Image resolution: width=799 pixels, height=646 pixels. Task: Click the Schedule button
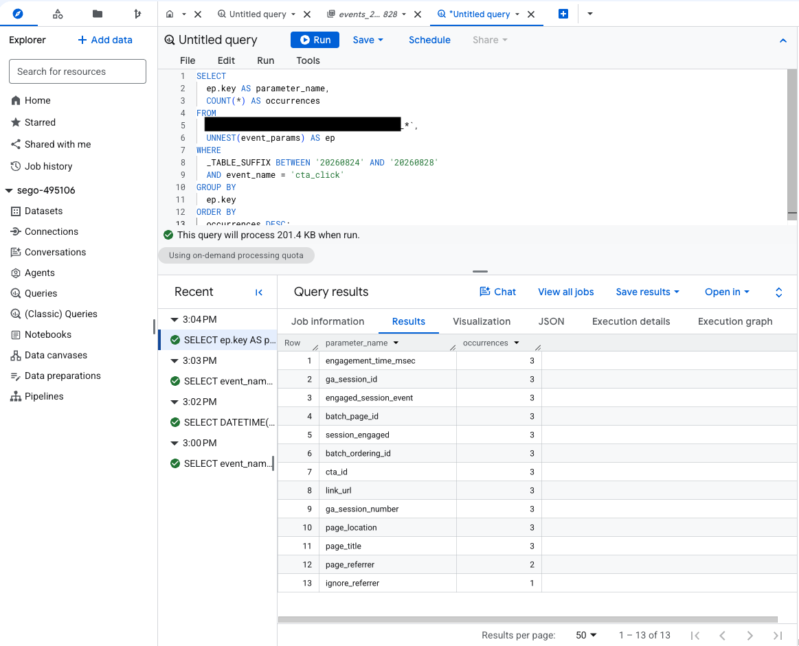point(429,40)
